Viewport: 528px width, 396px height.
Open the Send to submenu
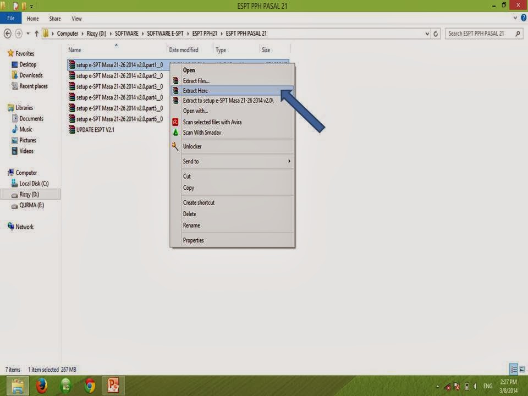click(x=238, y=161)
